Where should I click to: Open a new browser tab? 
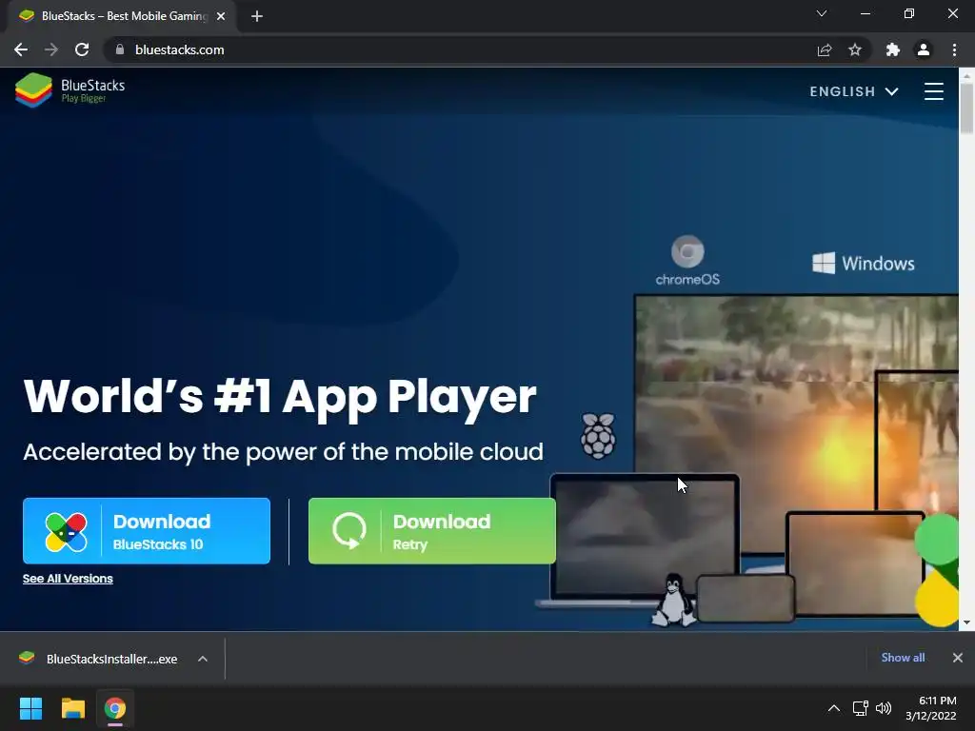point(257,16)
